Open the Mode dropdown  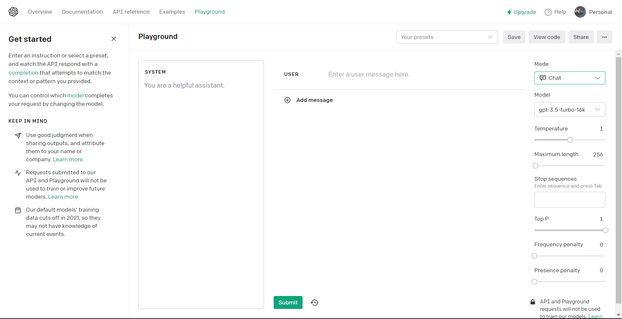point(570,78)
